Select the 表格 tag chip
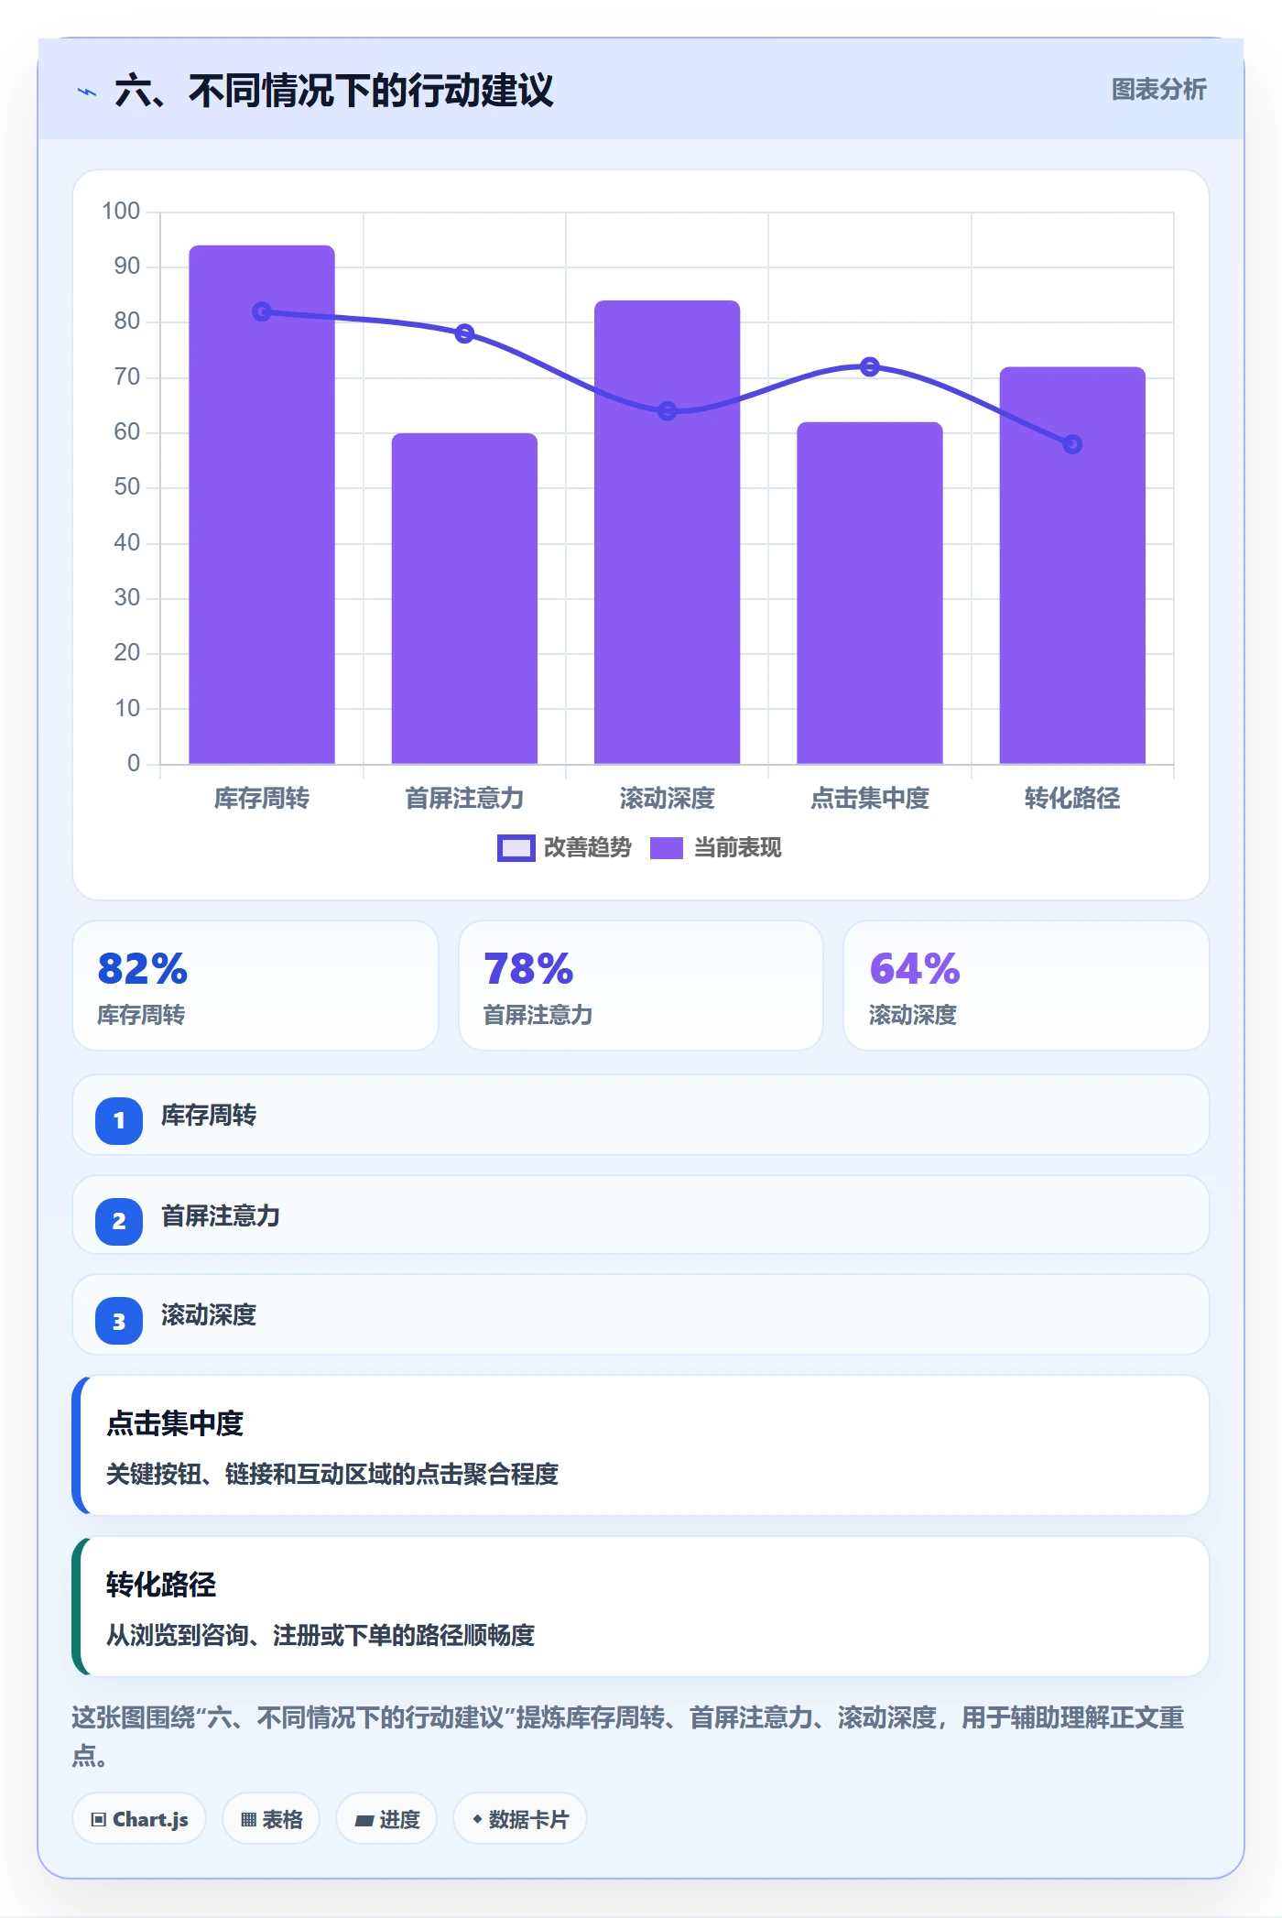1282x1918 pixels. 271,1819
